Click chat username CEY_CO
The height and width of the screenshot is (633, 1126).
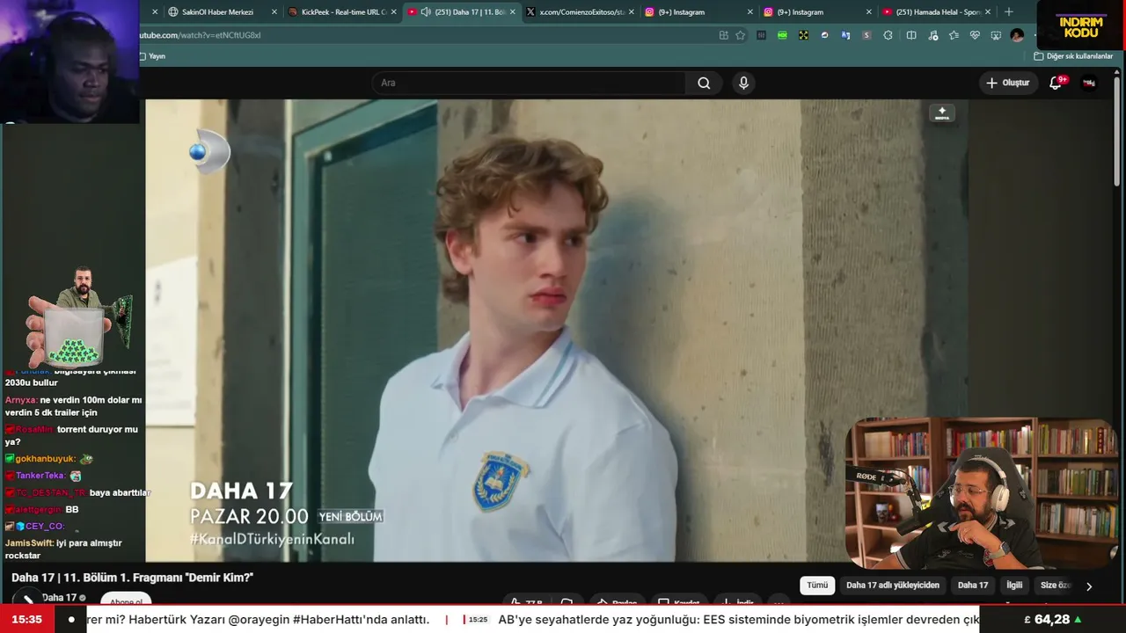pos(45,527)
